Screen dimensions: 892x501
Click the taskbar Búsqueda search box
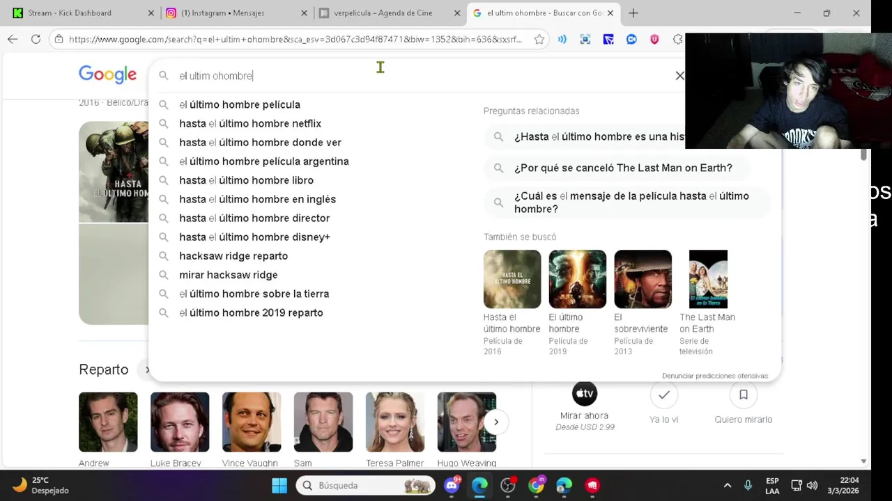[x=365, y=486]
